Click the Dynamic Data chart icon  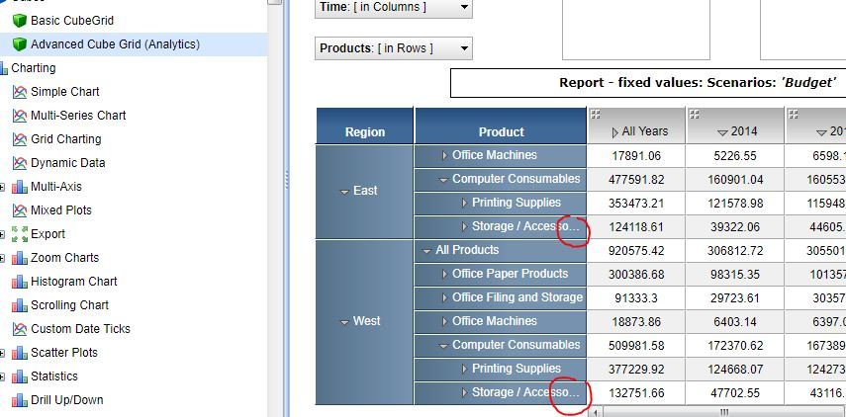pos(20,163)
